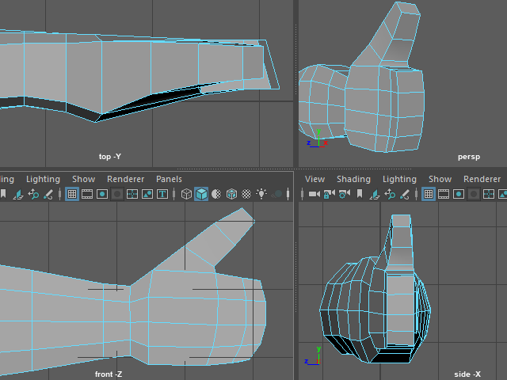This screenshot has height=380, width=507.
Task: Toggle the grid in the front view panel
Action: (71, 194)
